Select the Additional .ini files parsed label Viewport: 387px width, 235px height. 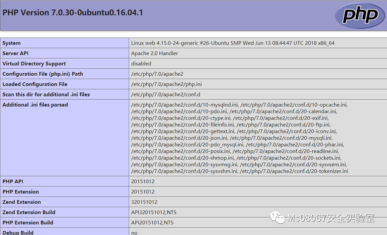(x=35, y=105)
